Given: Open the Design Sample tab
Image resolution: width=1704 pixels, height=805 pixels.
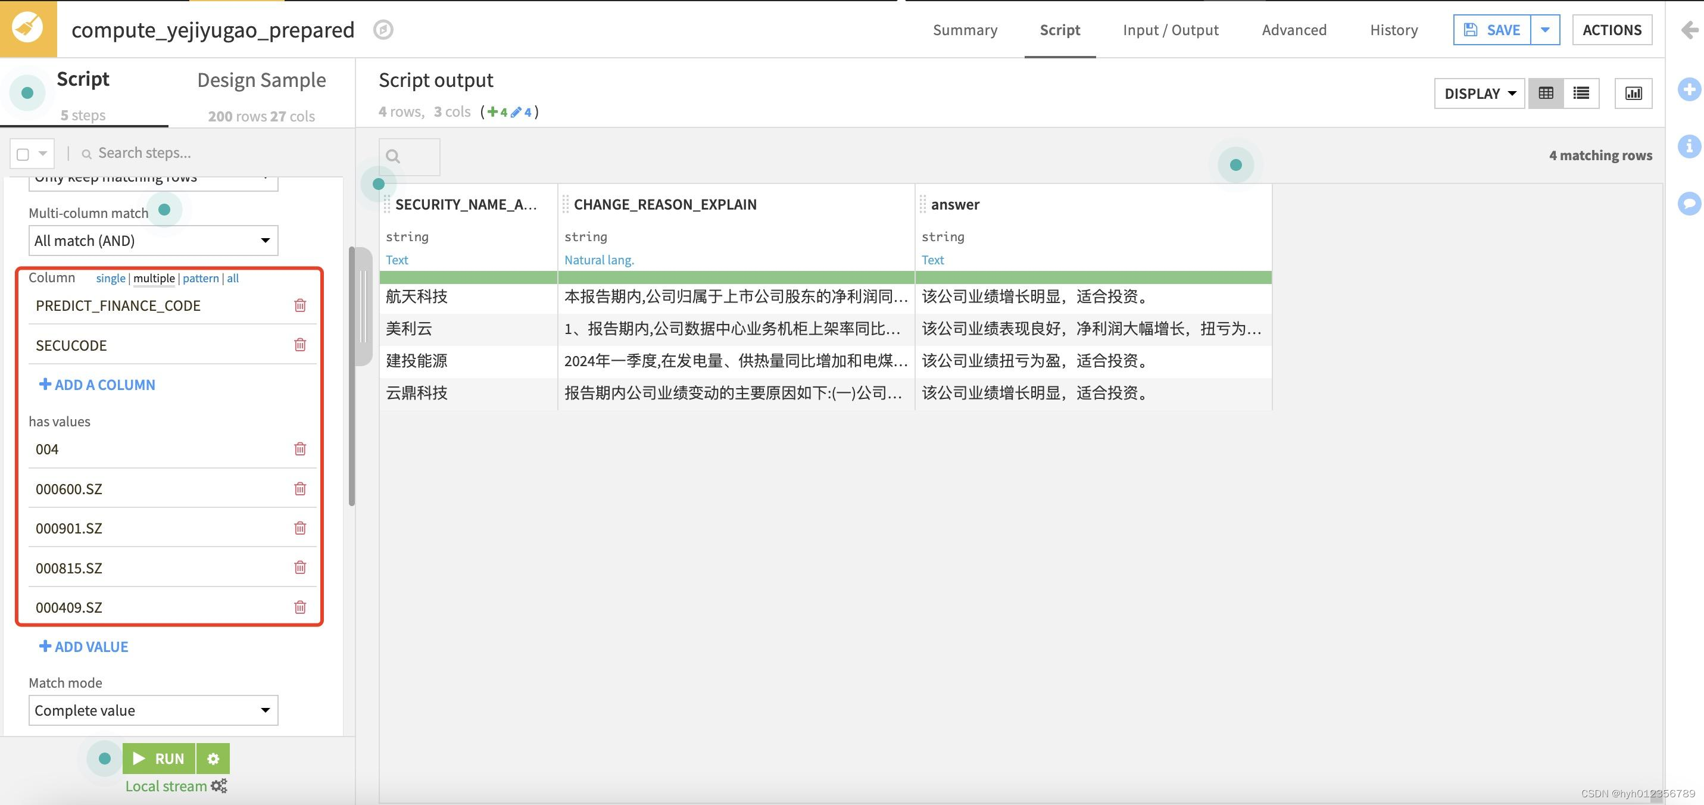Looking at the screenshot, I should (261, 80).
